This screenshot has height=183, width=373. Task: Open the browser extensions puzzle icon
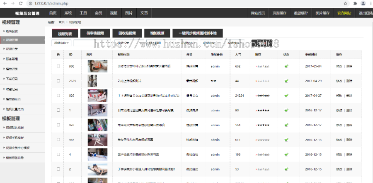coord(355,3)
